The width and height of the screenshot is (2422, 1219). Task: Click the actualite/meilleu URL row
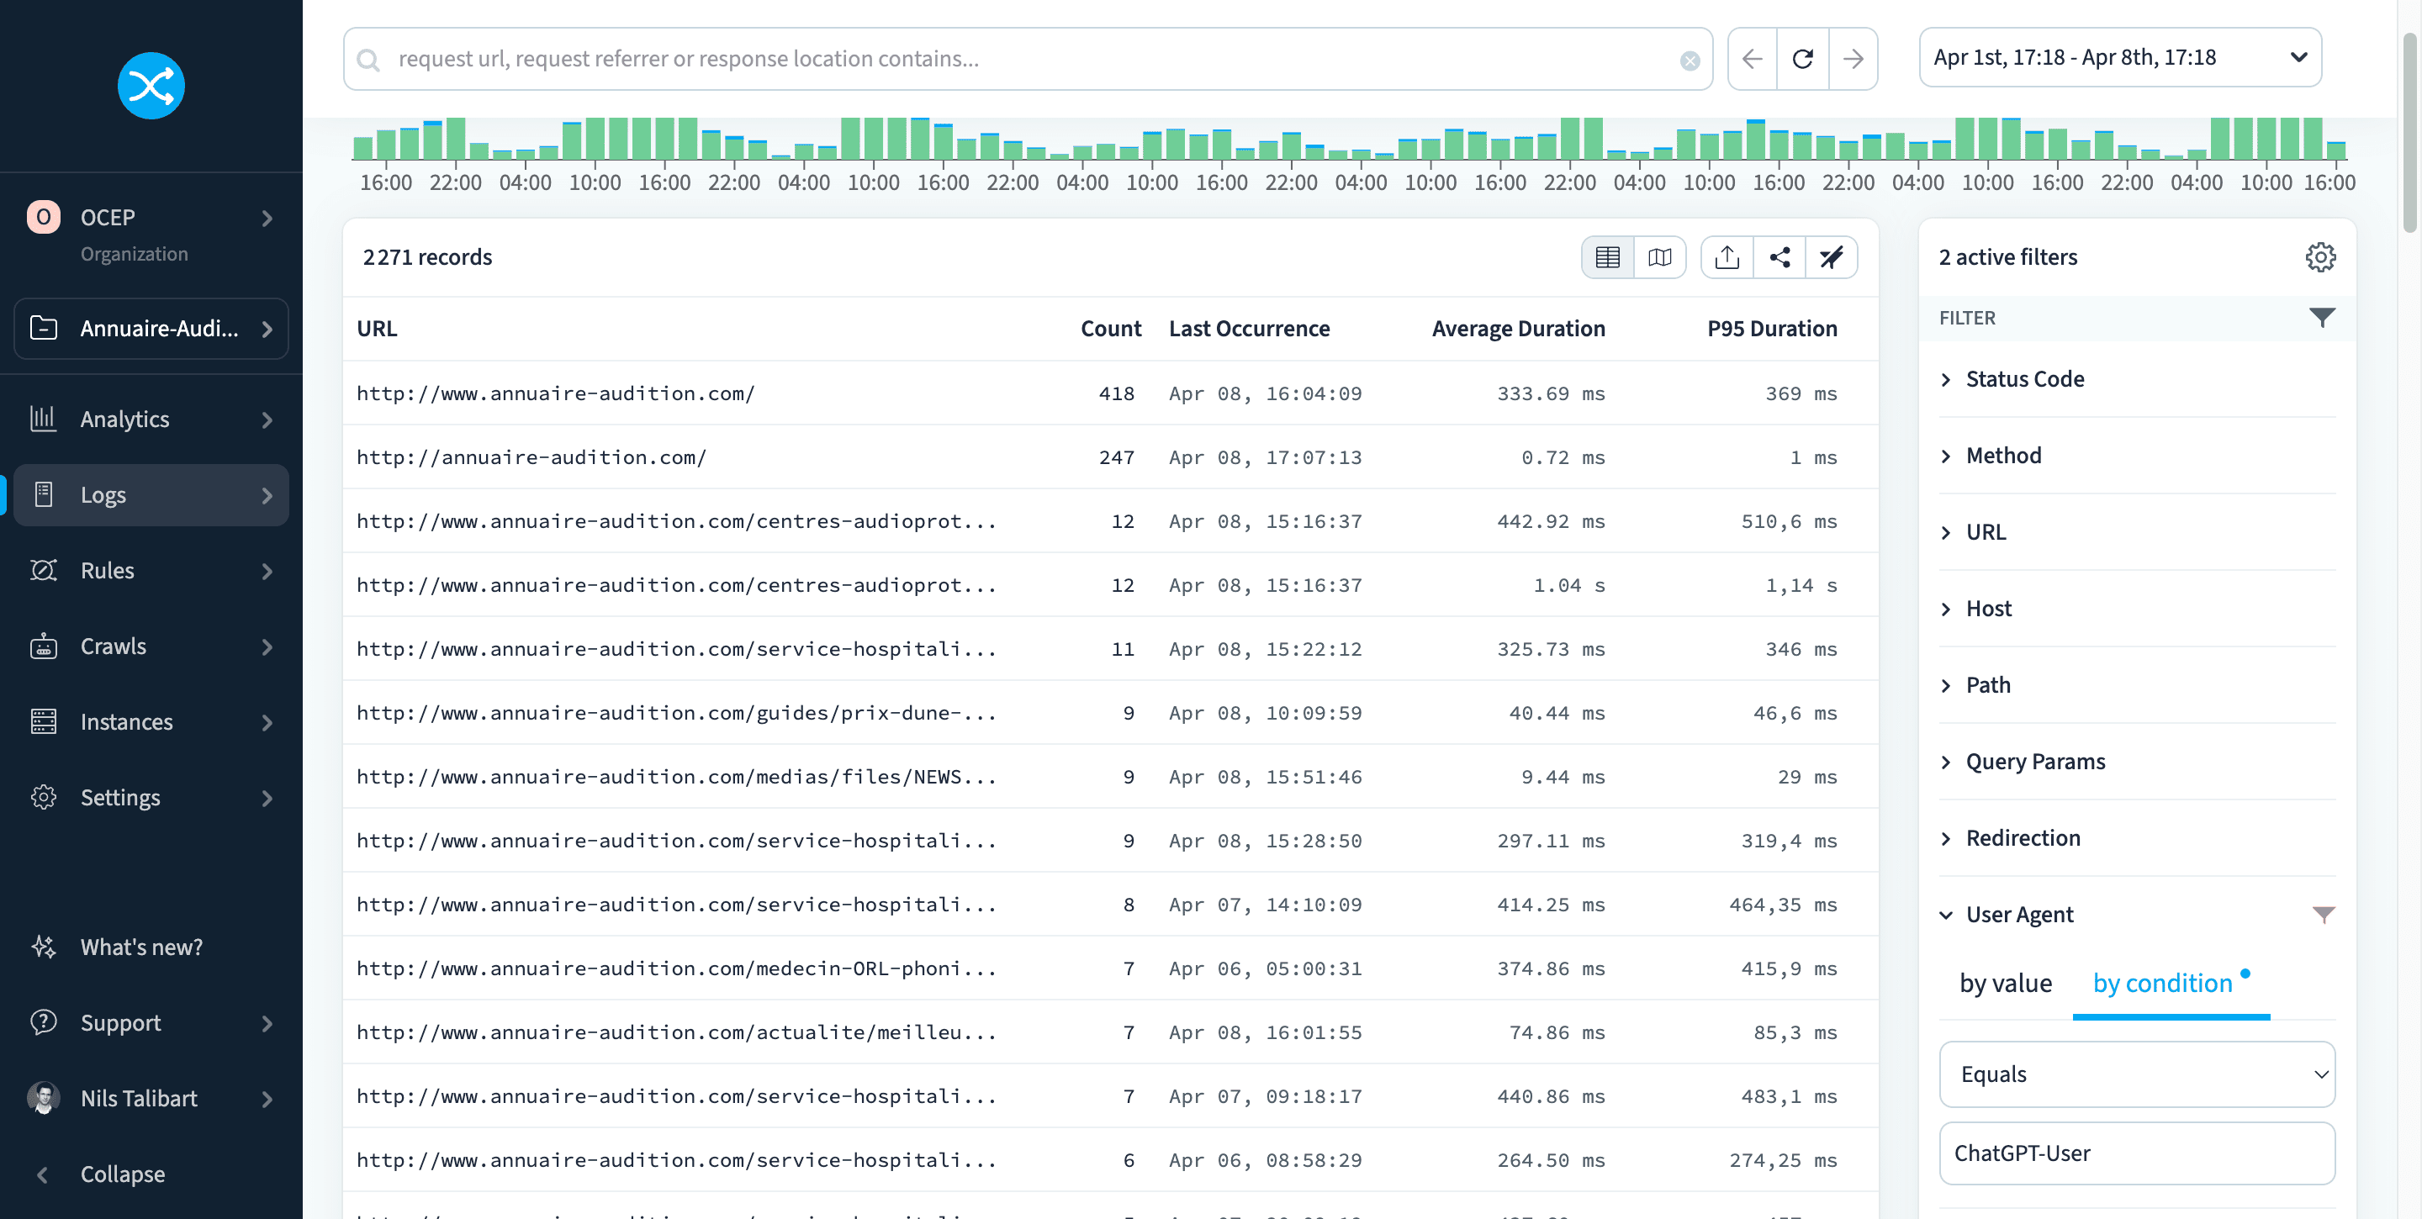[1109, 1033]
